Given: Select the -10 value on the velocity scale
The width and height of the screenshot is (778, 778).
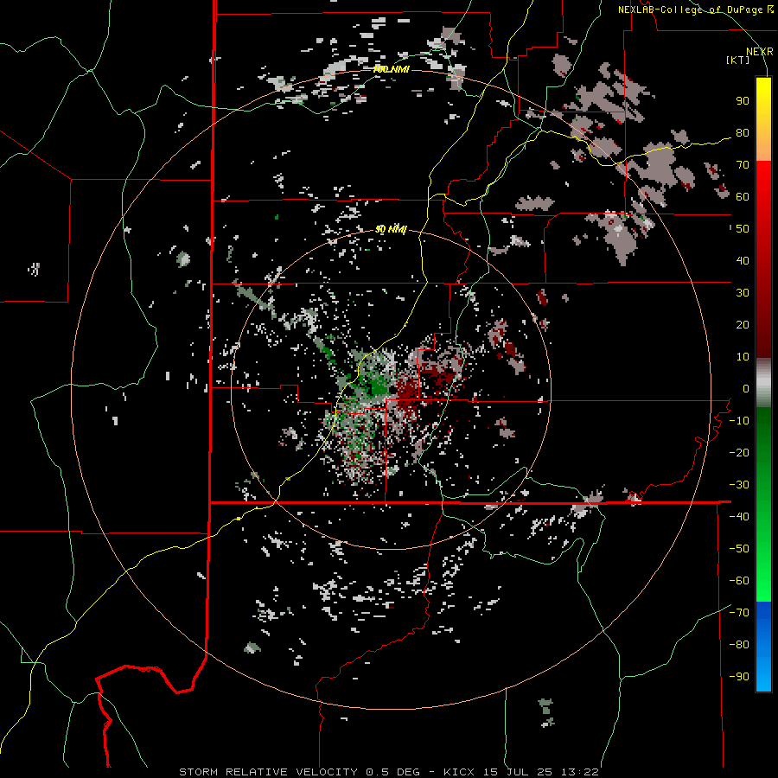Looking at the screenshot, I should [x=739, y=421].
